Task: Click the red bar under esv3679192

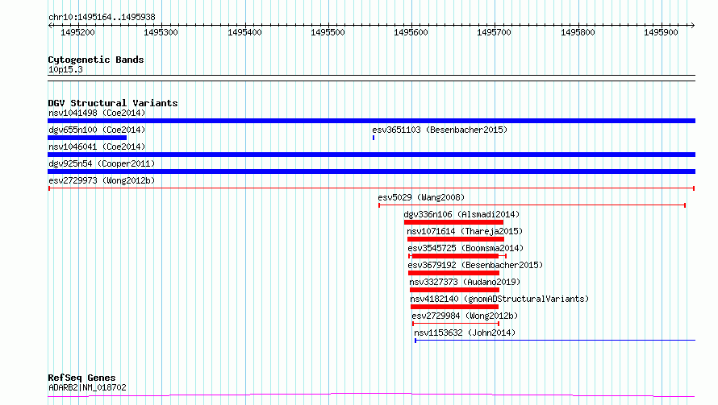Action: click(x=453, y=273)
